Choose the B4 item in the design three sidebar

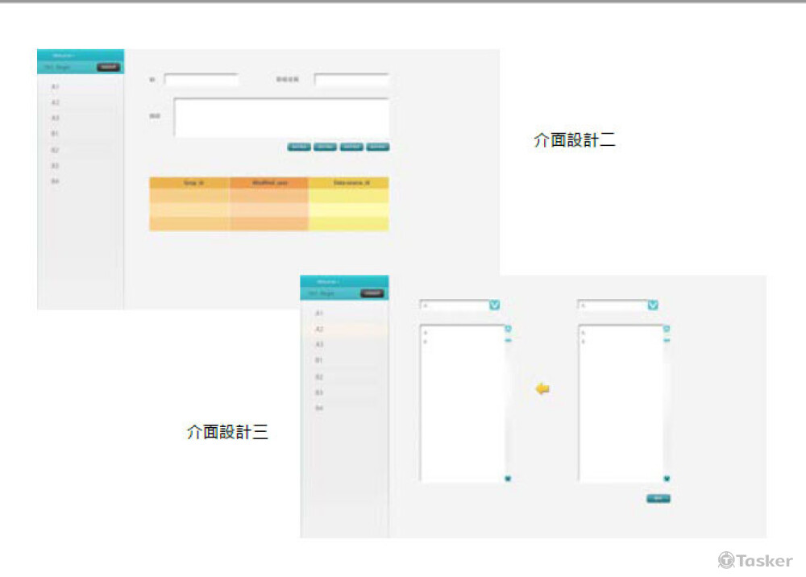[319, 409]
